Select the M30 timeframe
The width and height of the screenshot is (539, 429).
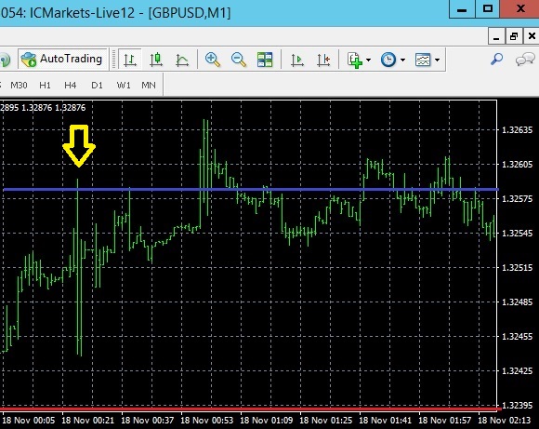coord(19,85)
